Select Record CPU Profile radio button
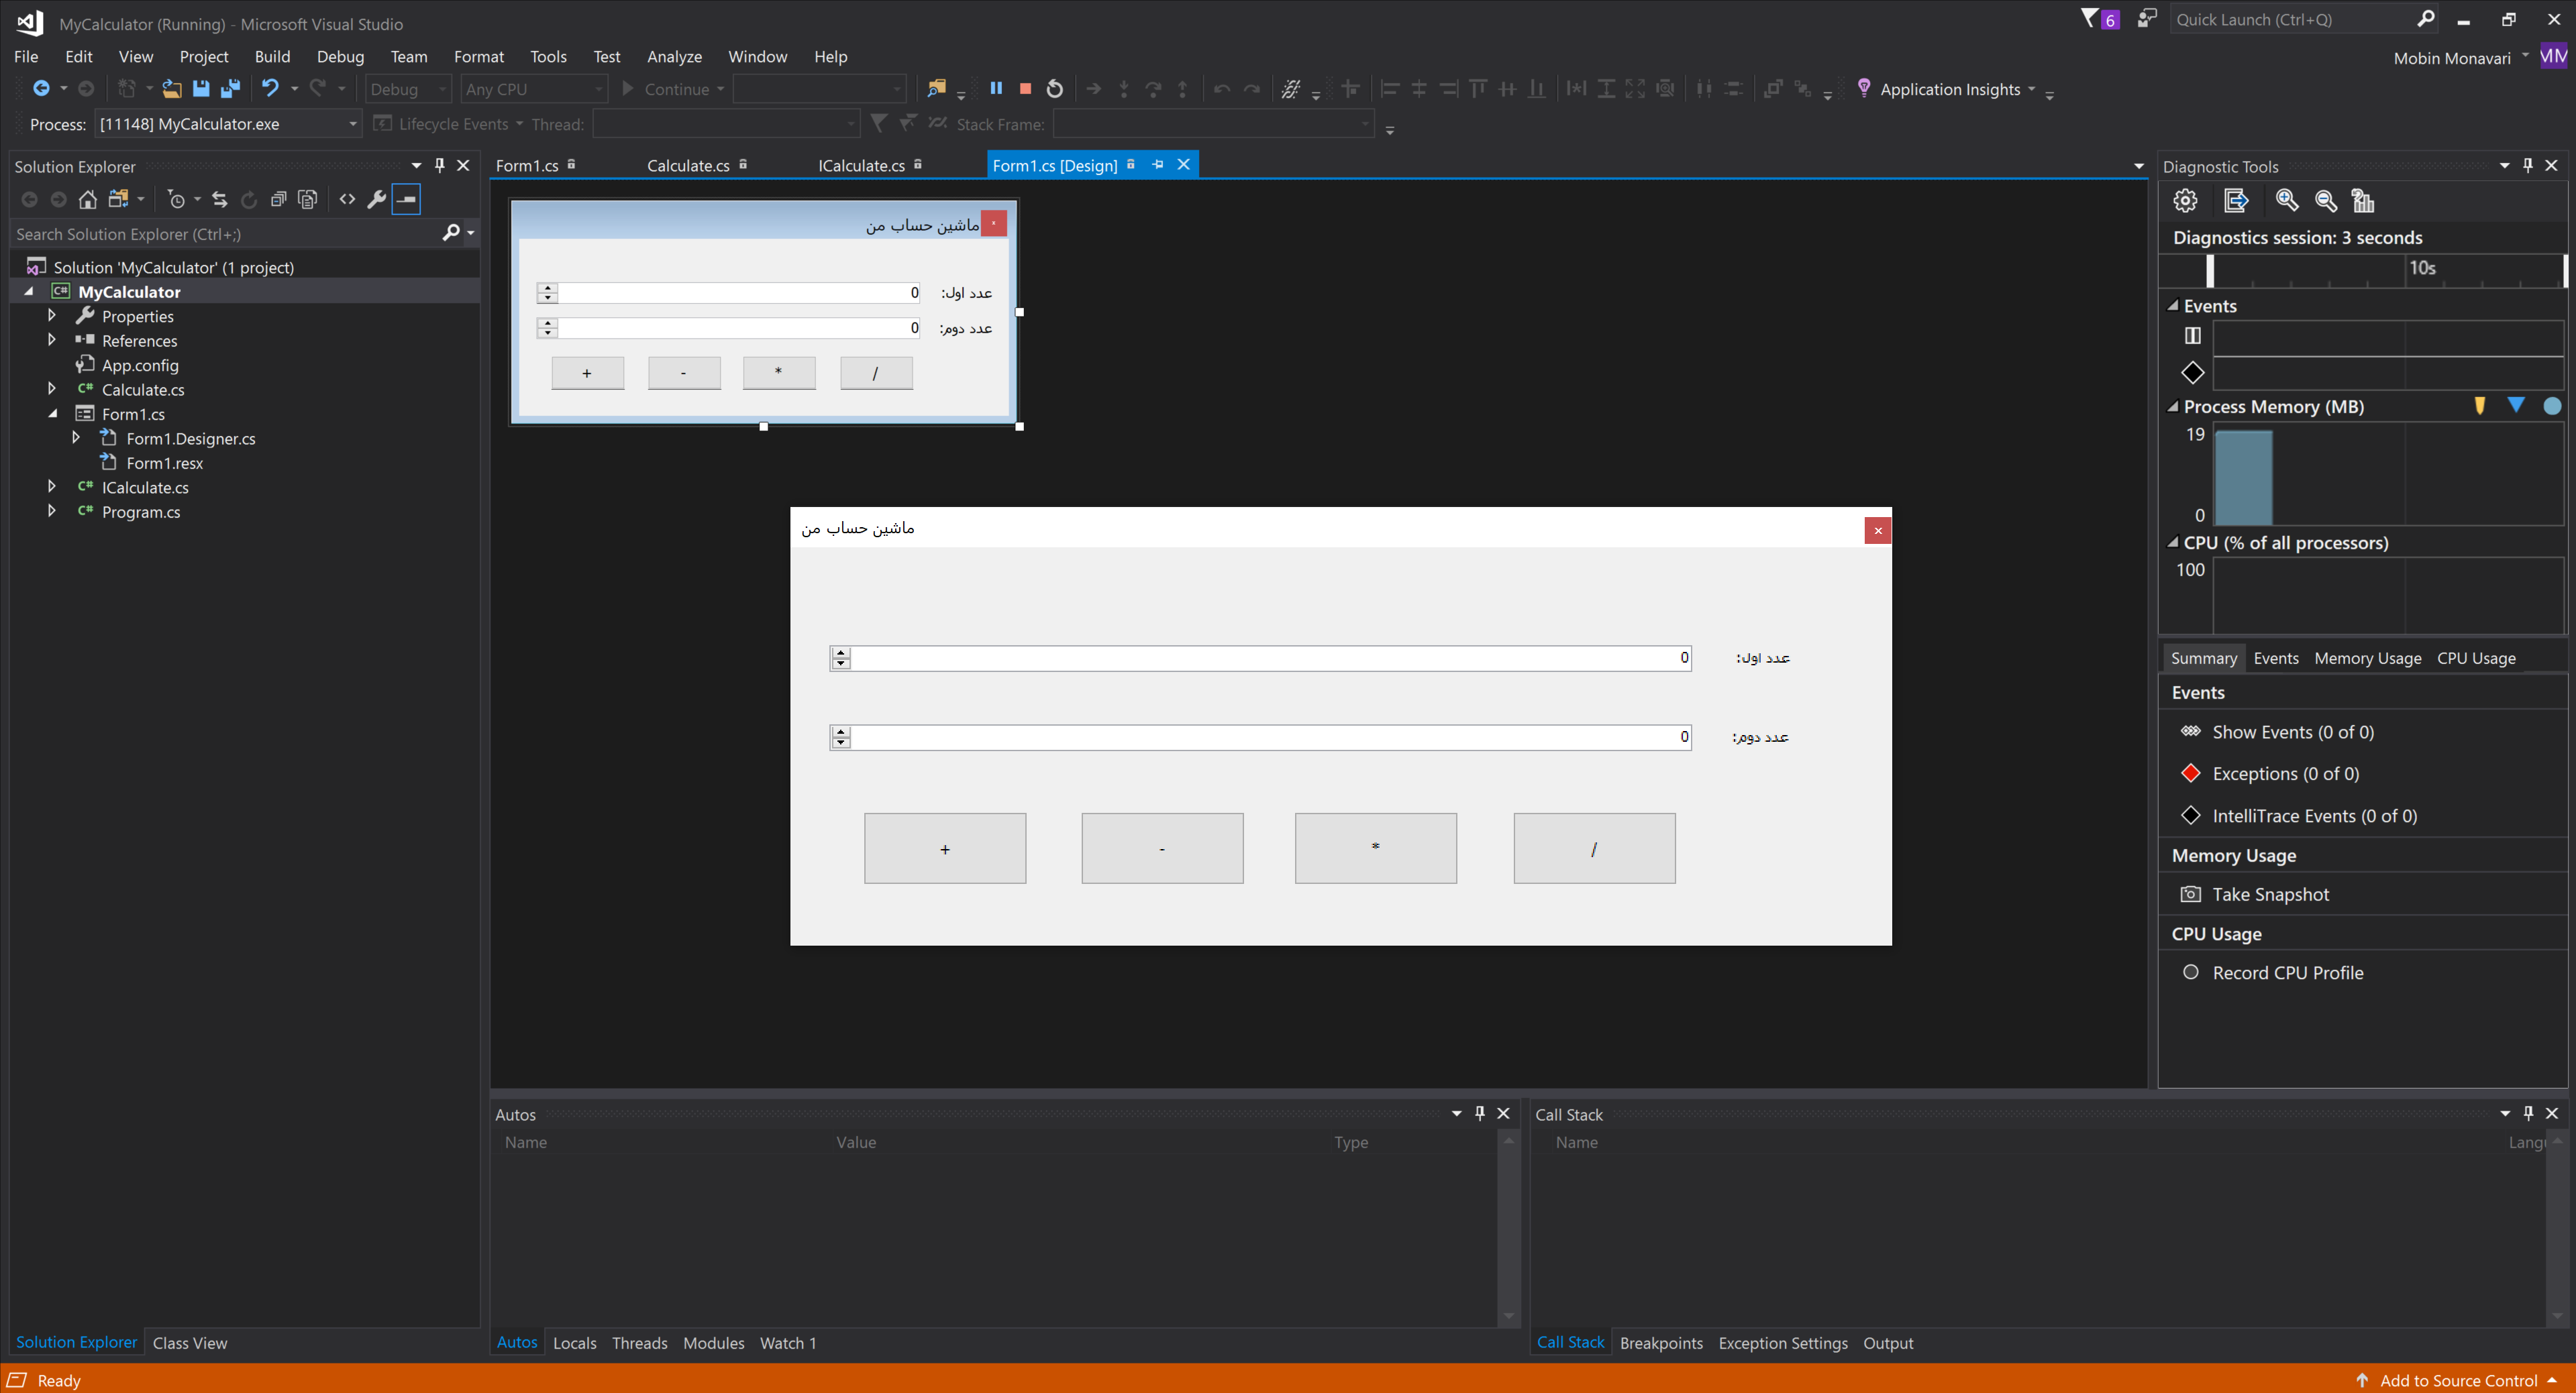 2190,972
